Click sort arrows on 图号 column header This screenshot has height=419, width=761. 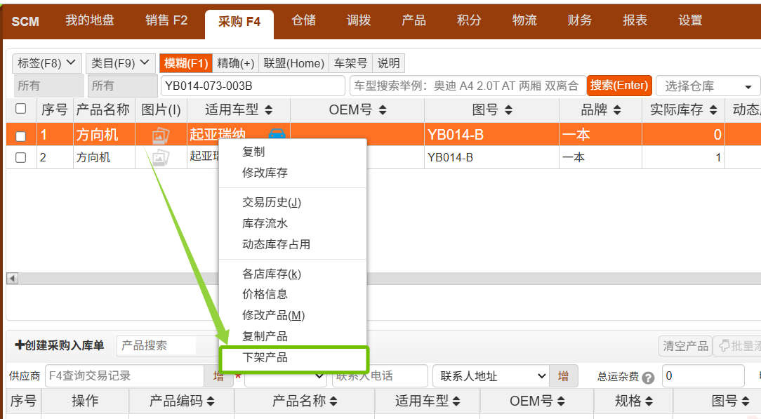coord(508,110)
